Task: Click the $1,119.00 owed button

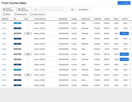Action: [x=124, y=59]
